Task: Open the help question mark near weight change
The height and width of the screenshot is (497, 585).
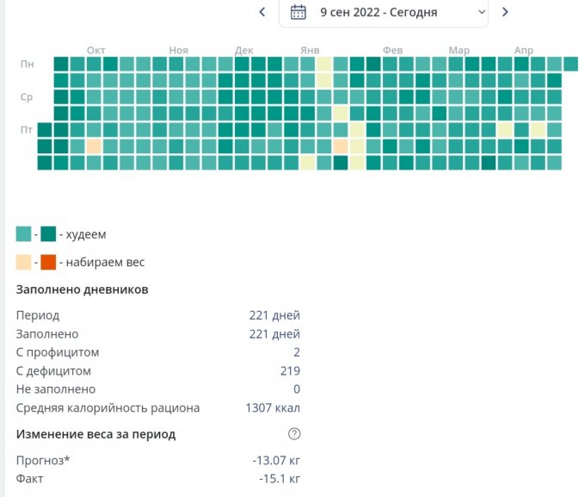Action: 294,434
